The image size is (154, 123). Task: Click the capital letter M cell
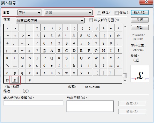pyautogui.click(x=22, y=58)
